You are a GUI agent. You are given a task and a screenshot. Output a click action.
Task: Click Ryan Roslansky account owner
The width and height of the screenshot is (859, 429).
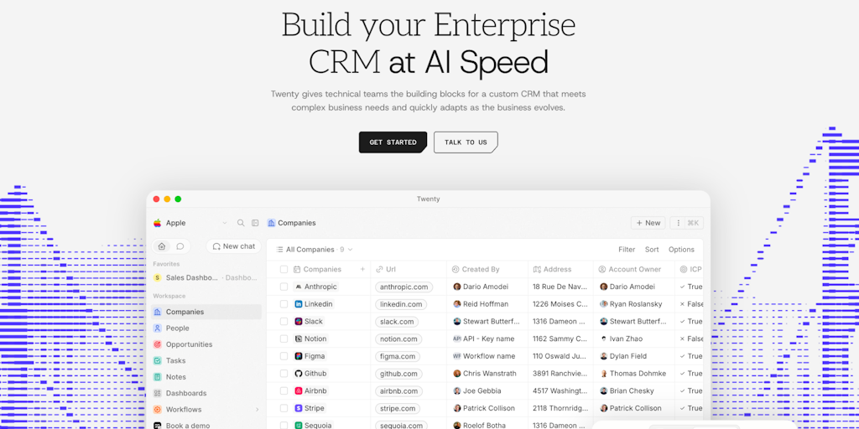pos(631,303)
